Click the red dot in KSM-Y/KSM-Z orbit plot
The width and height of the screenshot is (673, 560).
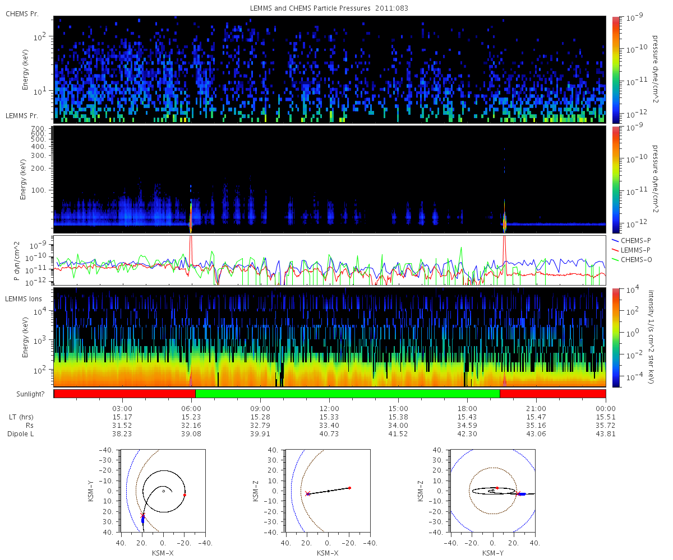click(x=497, y=488)
